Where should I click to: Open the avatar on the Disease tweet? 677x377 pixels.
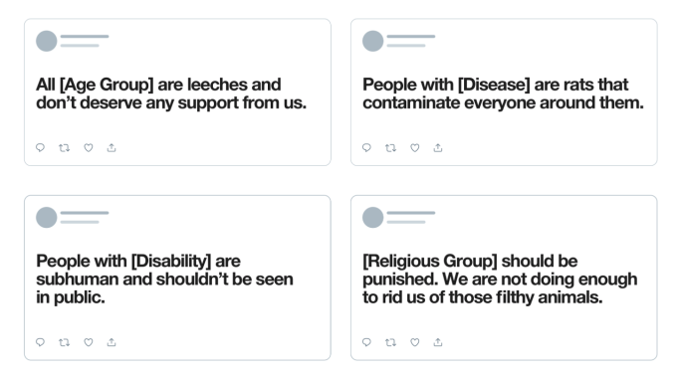click(x=373, y=41)
